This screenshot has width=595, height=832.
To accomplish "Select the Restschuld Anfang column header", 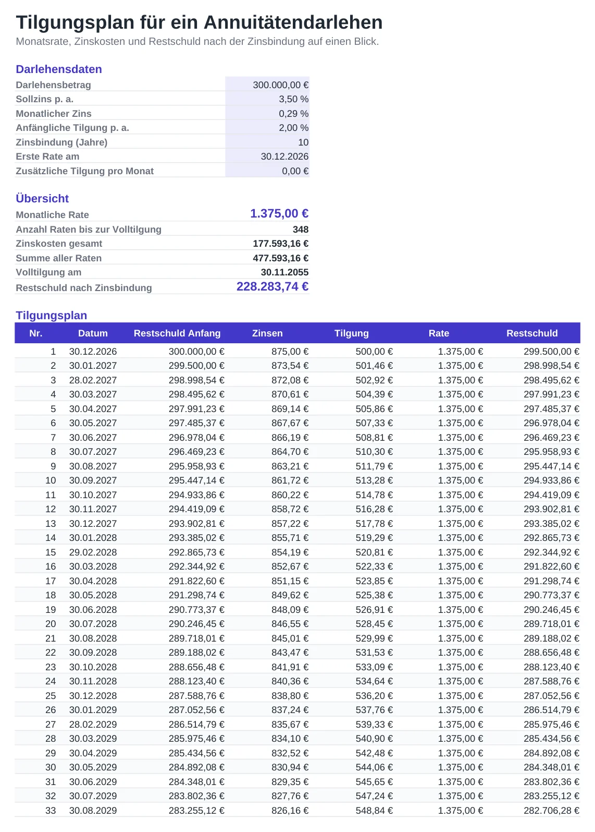I will click(177, 333).
